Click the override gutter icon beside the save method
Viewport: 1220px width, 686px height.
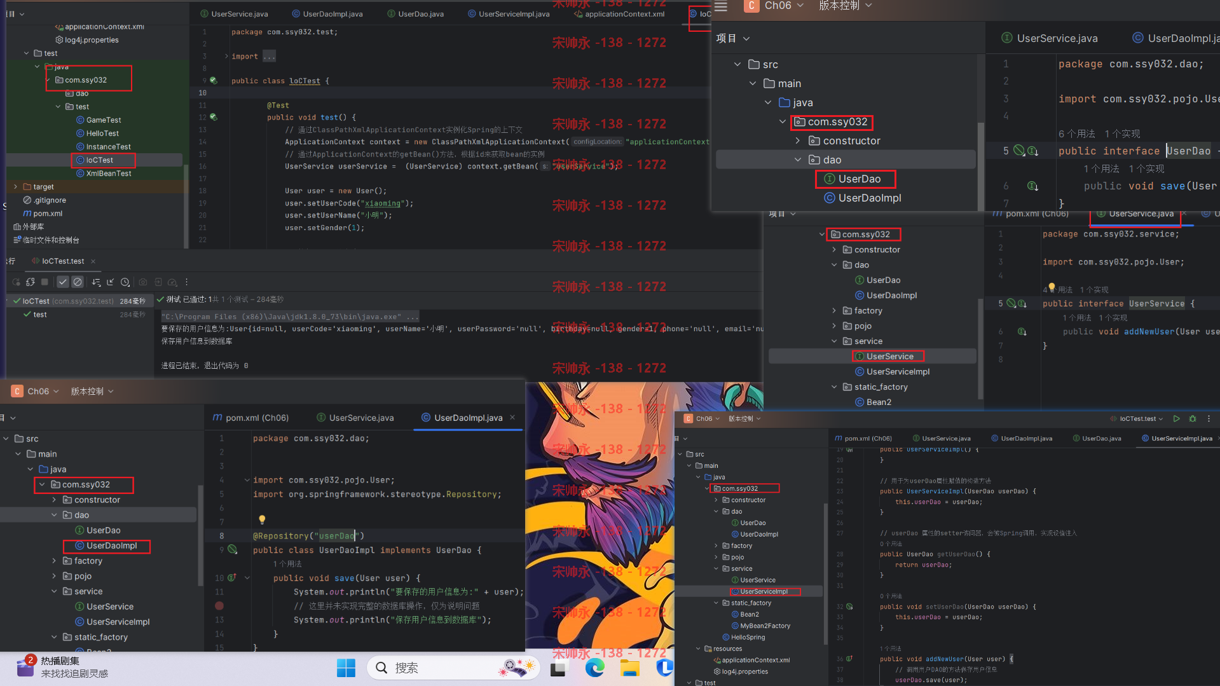click(x=232, y=577)
